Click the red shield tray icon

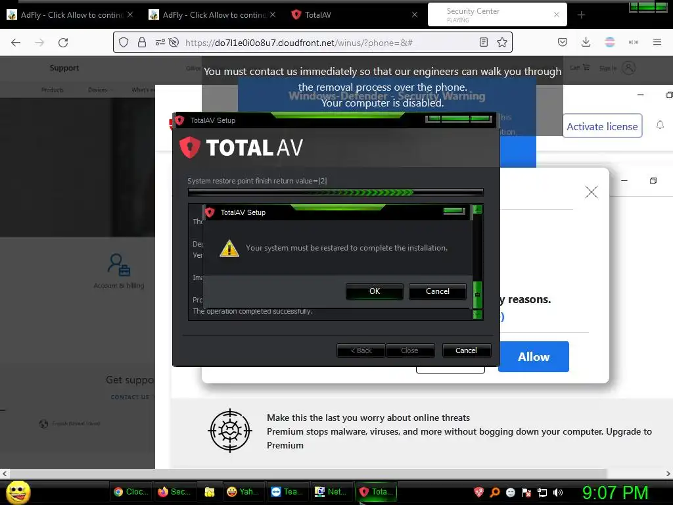tap(478, 493)
